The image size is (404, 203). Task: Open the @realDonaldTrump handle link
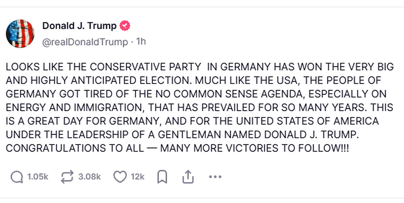coord(85,42)
